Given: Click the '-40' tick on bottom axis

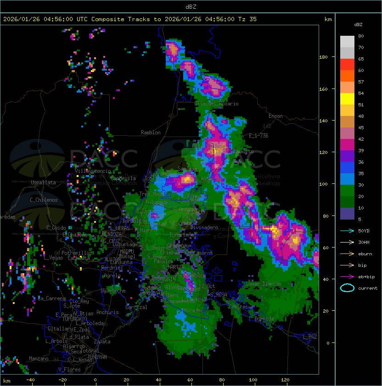Looking at the screenshot, I should coord(31,380).
